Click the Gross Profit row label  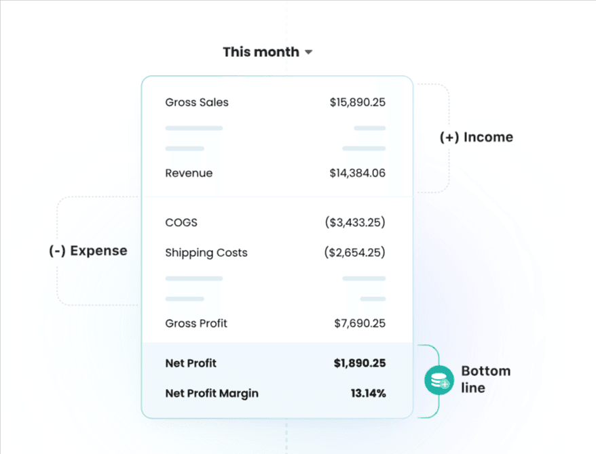(196, 324)
